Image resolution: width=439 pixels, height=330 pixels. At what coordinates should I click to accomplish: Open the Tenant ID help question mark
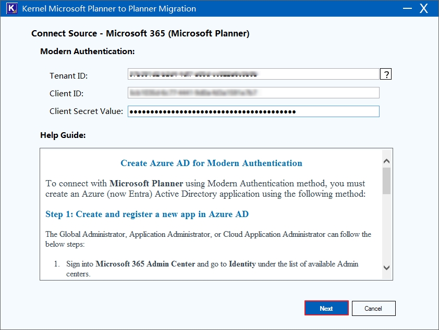386,74
